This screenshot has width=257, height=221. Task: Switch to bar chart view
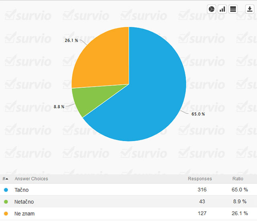(x=222, y=9)
